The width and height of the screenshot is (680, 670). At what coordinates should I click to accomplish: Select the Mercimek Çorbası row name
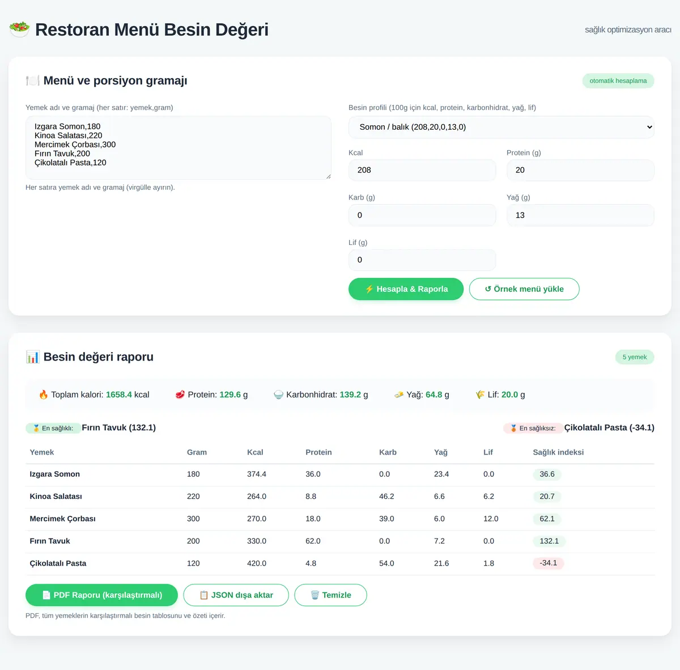tap(63, 519)
